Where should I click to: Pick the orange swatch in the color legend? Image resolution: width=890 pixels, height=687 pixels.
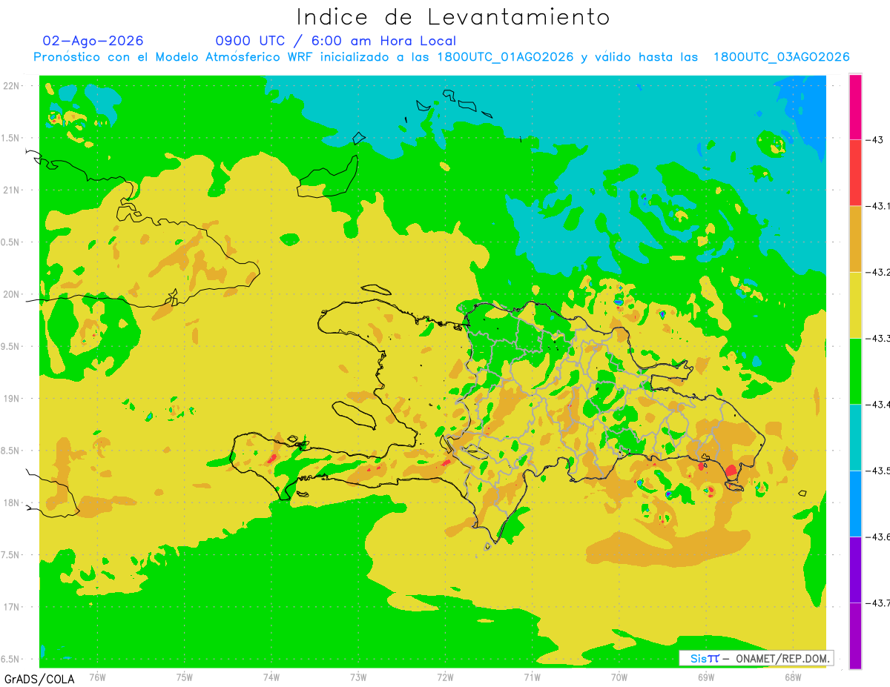click(x=855, y=239)
